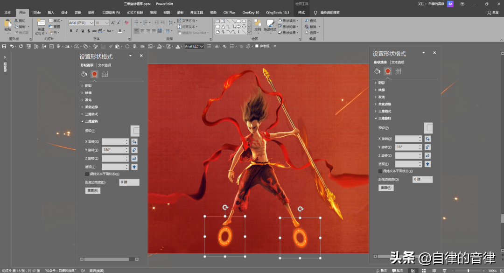Toggle Comments (批注) in status bar
Image resolution: width=504 pixels, height=273 pixels.
(x=398, y=271)
